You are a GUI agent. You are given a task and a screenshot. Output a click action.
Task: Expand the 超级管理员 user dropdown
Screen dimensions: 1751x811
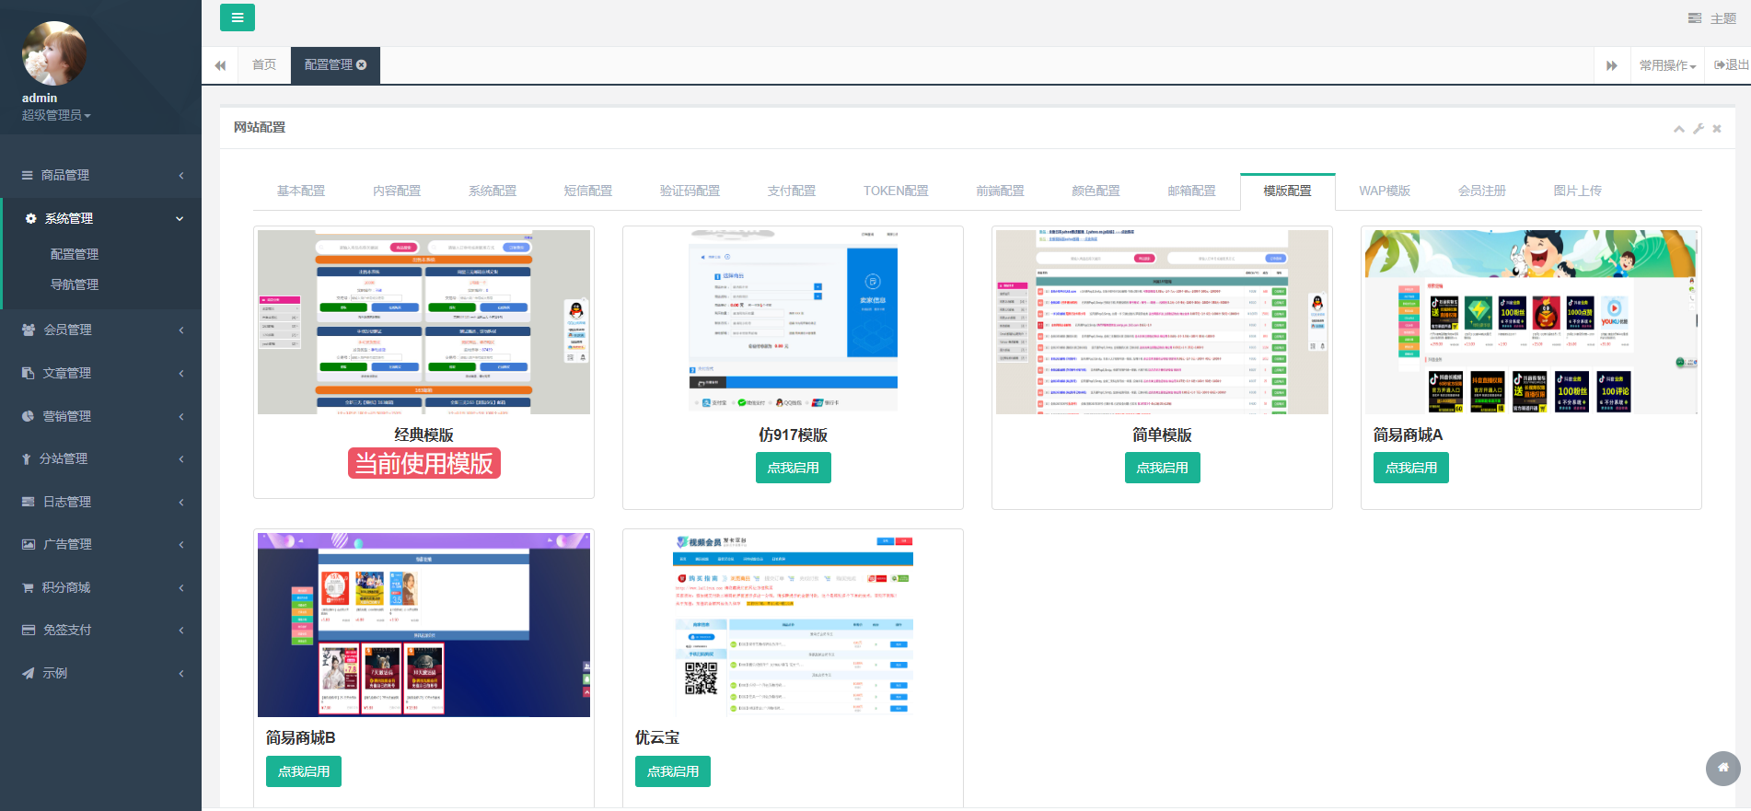pyautogui.click(x=56, y=115)
